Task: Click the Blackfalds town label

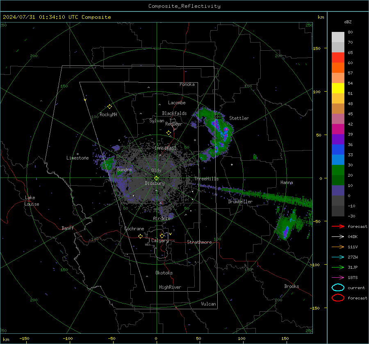Action: (x=174, y=113)
